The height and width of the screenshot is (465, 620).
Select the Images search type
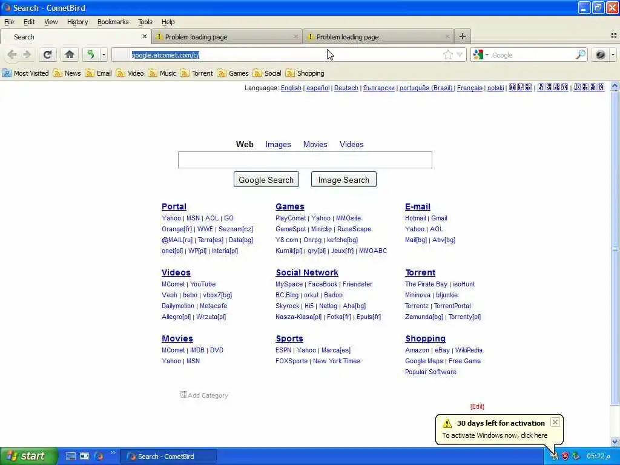click(x=278, y=144)
